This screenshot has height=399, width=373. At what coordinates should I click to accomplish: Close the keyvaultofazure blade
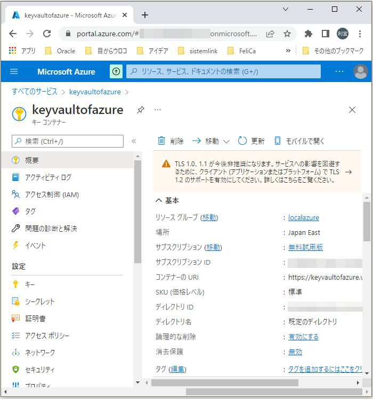click(x=352, y=110)
